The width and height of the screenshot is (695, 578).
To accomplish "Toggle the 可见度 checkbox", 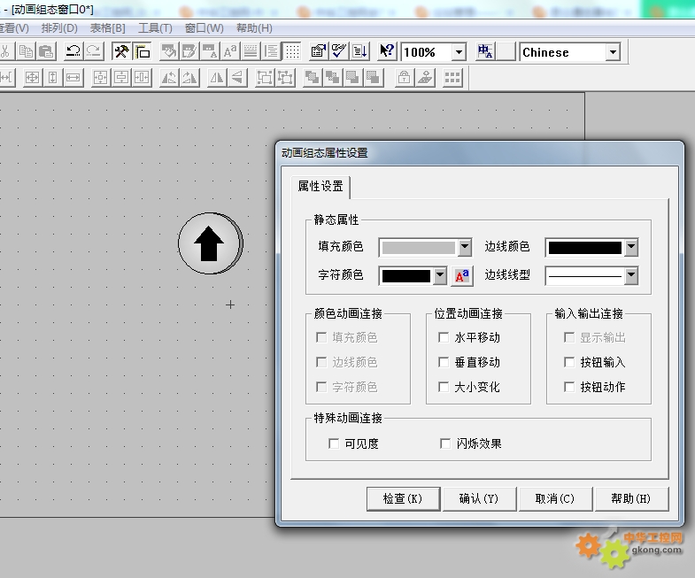I will (334, 443).
